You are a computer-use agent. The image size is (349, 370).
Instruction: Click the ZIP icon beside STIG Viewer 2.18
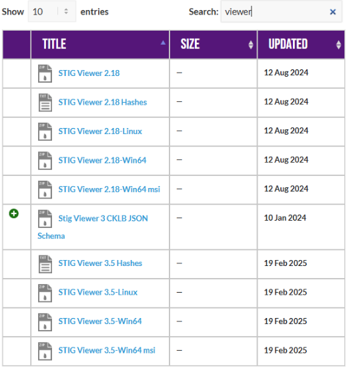(45, 73)
